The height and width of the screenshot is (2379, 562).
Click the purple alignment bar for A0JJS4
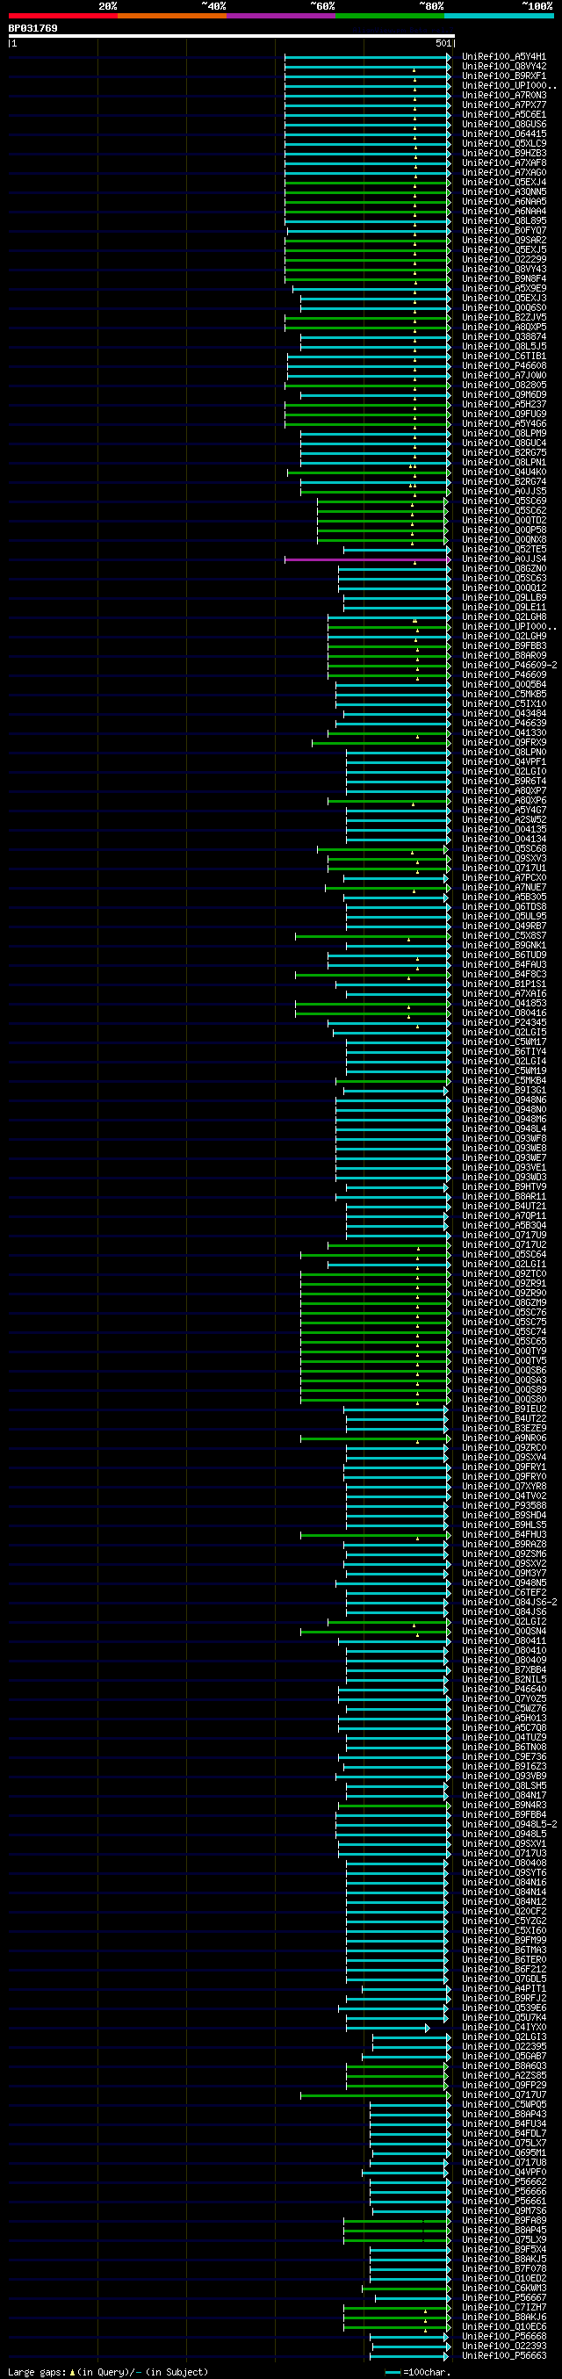(x=367, y=559)
